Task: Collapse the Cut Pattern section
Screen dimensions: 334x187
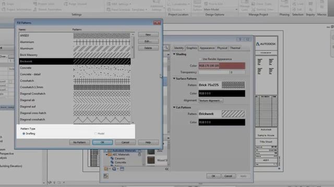Action: [x=174, y=108]
